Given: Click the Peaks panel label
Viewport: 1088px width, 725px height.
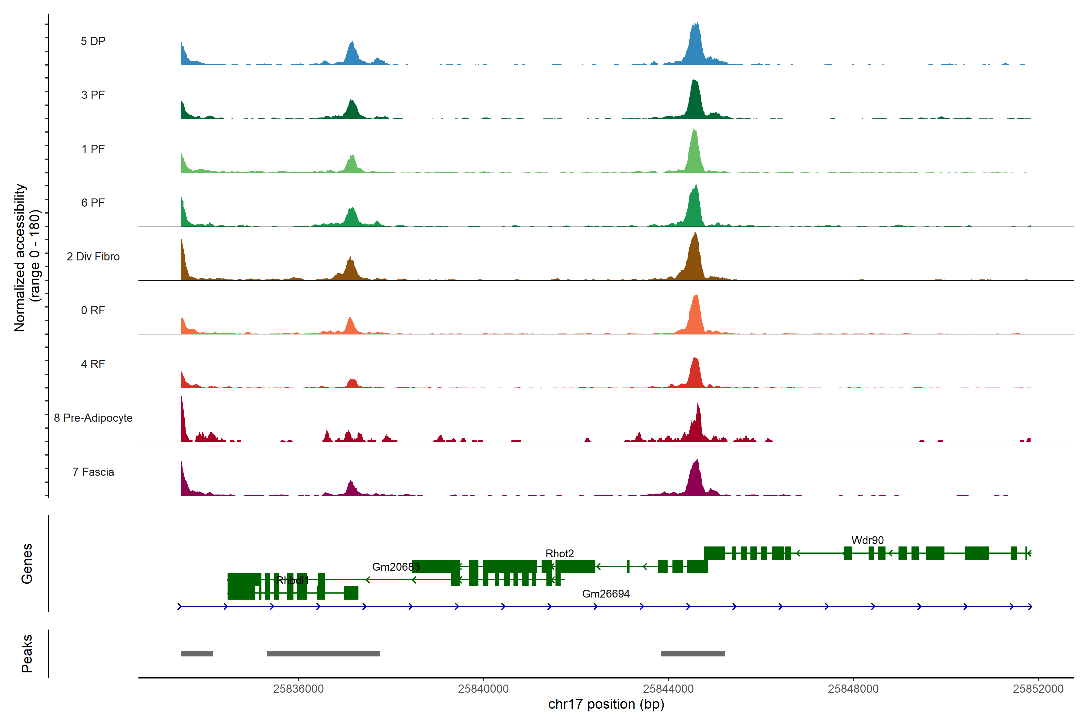Looking at the screenshot, I should tap(27, 653).
